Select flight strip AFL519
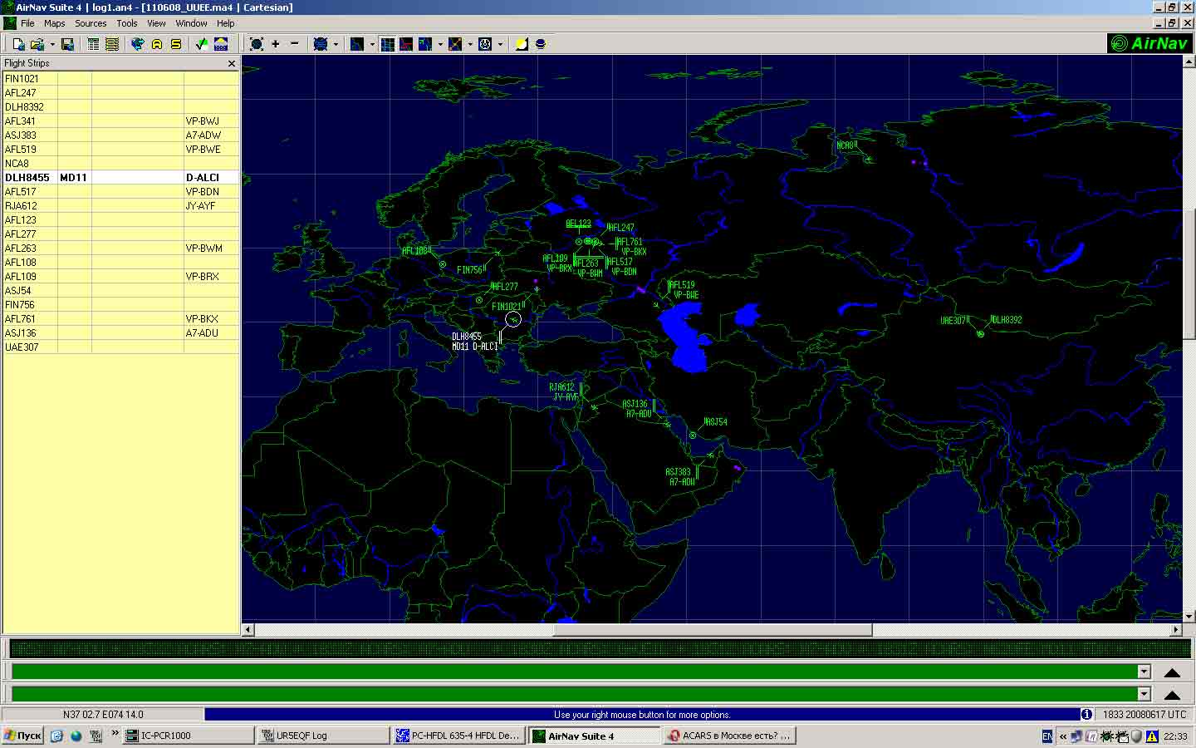The image size is (1196, 748). (x=21, y=150)
